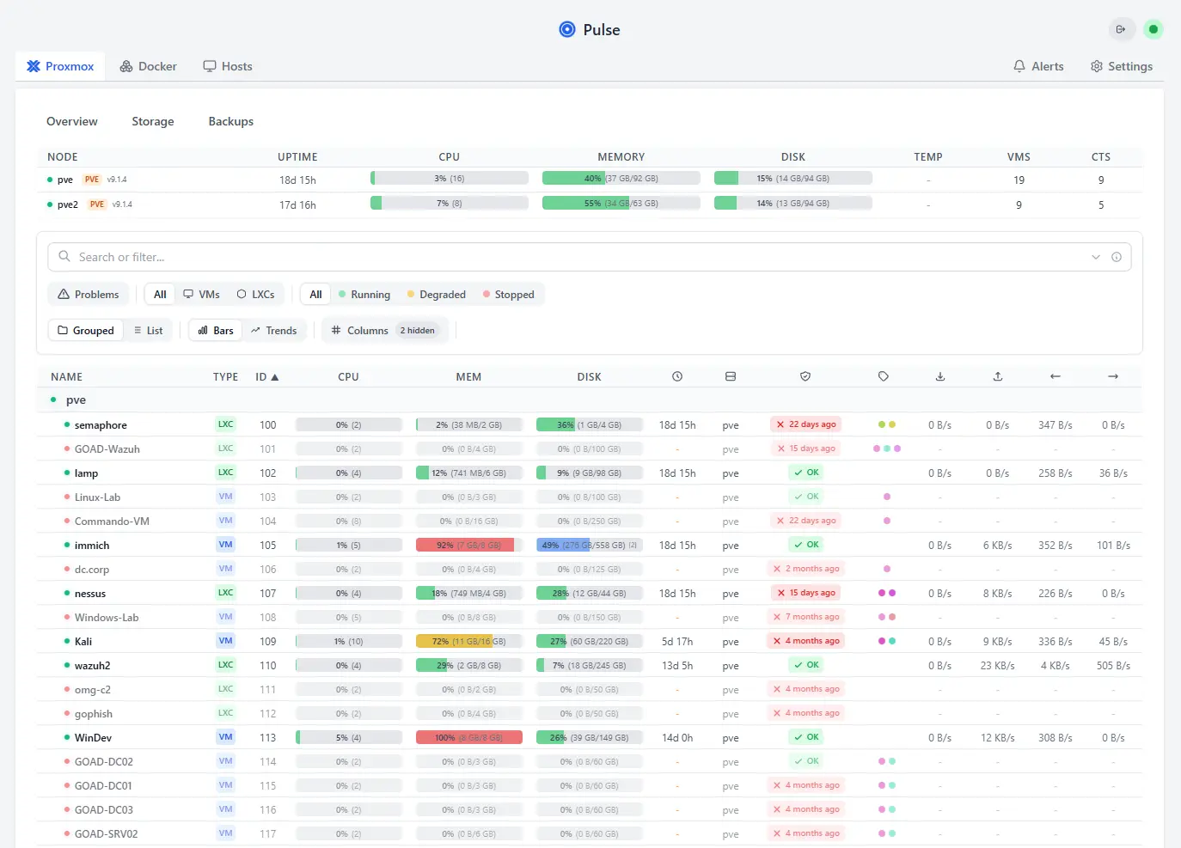Open the Hosts tab
Screen dimensions: 1181x848
[x=228, y=66]
